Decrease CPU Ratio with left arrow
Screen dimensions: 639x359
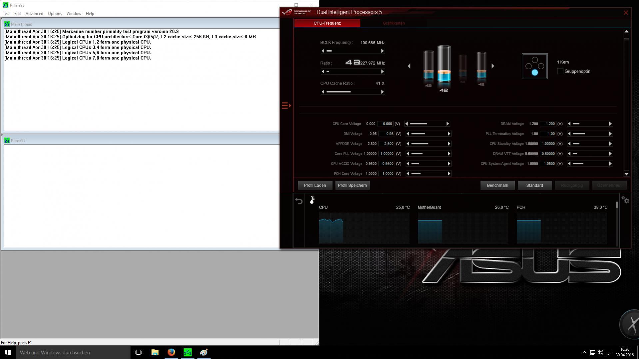point(322,72)
